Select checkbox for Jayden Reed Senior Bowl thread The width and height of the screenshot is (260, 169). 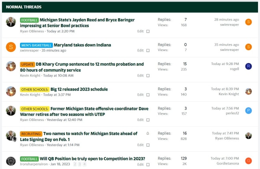[148, 32]
